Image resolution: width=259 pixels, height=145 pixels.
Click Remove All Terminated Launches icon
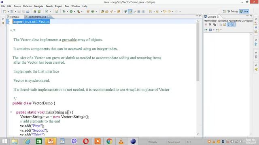(214, 25)
